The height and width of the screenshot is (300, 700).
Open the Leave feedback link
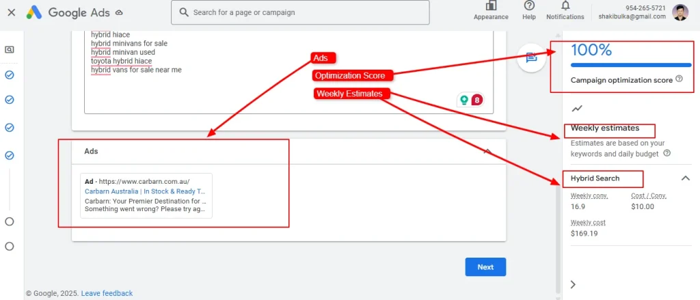click(107, 293)
